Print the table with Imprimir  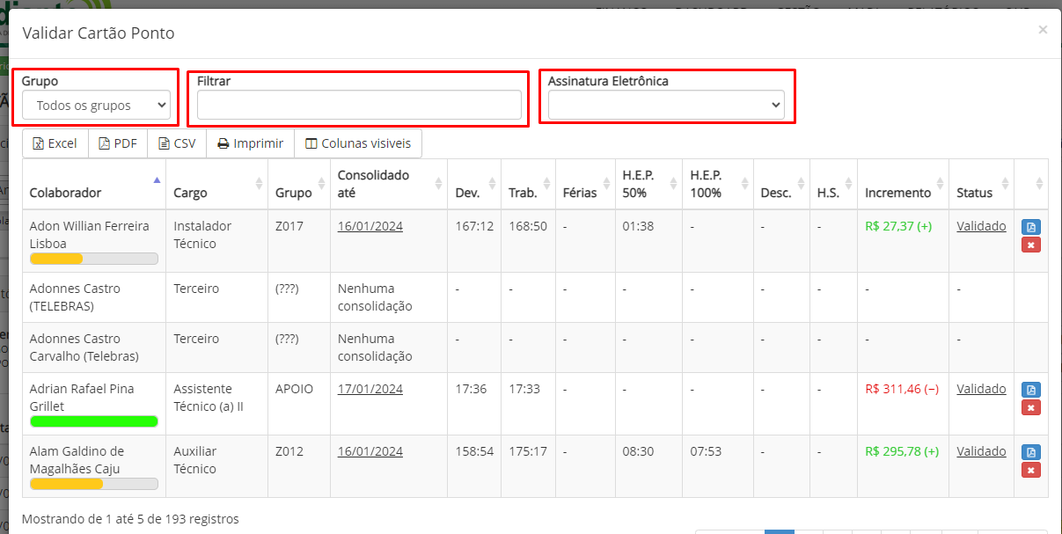click(x=250, y=143)
